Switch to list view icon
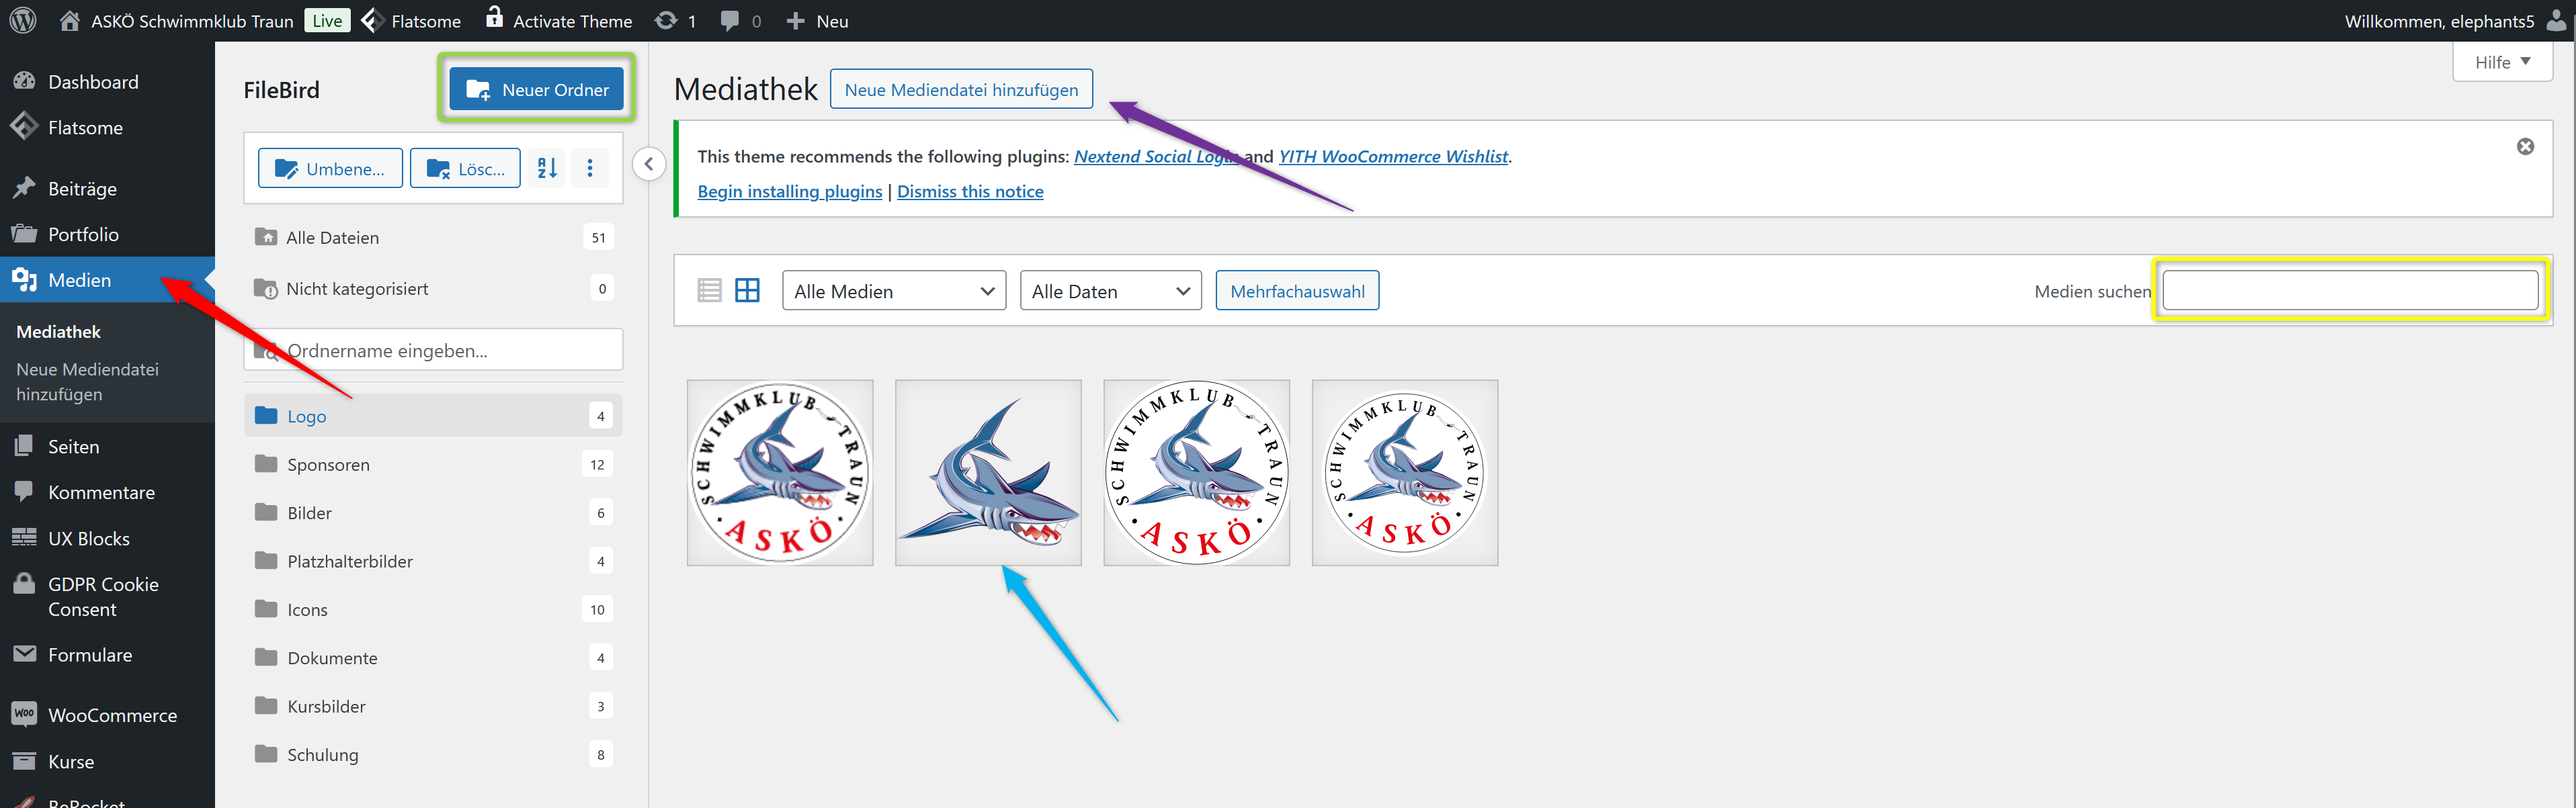2576x808 pixels. coord(709,291)
